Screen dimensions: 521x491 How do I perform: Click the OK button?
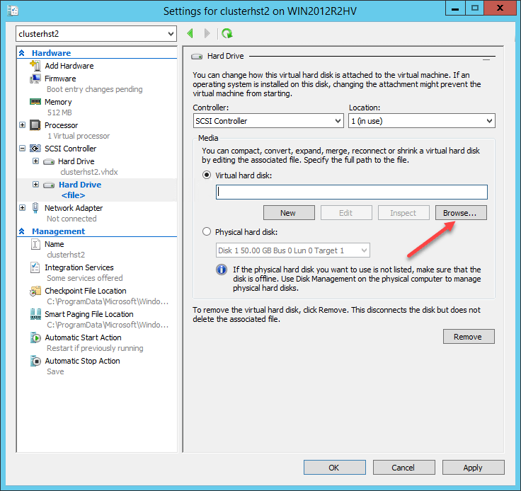click(335, 468)
